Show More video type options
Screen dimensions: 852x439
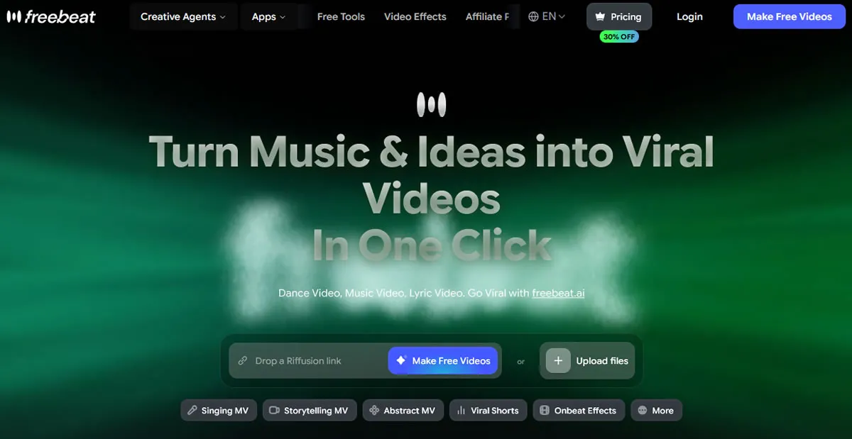click(x=655, y=410)
